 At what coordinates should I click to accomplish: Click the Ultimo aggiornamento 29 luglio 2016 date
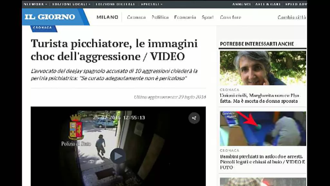(170, 97)
